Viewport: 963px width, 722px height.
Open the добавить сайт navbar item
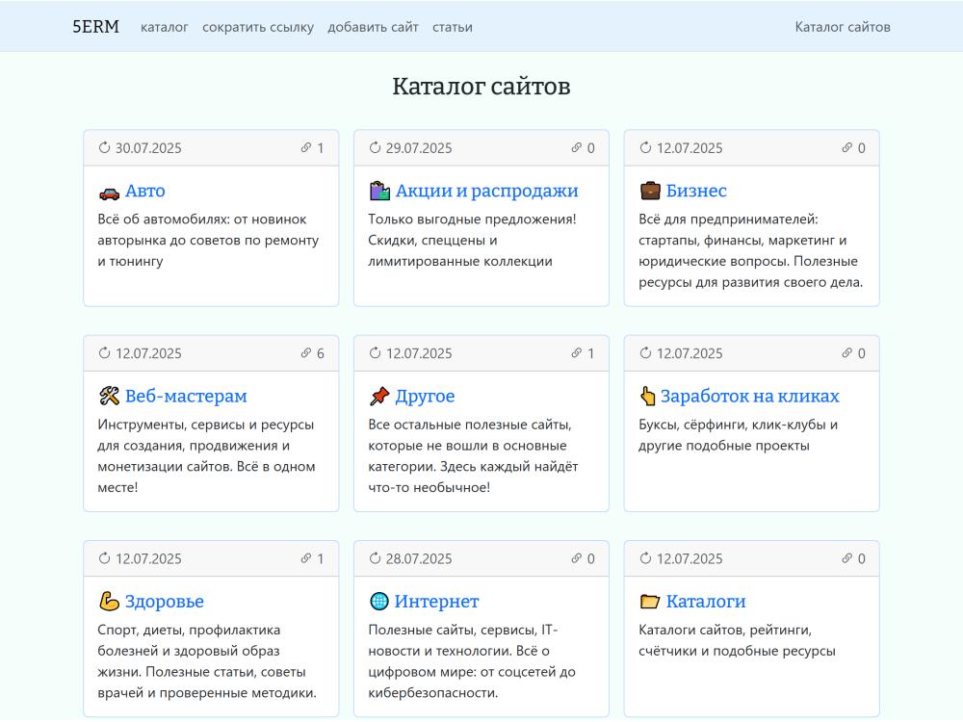[x=373, y=27]
